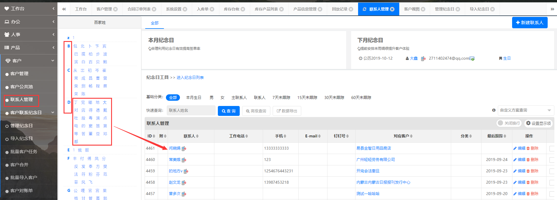
Task: Click the 新建联系人 button
Action: click(530, 22)
